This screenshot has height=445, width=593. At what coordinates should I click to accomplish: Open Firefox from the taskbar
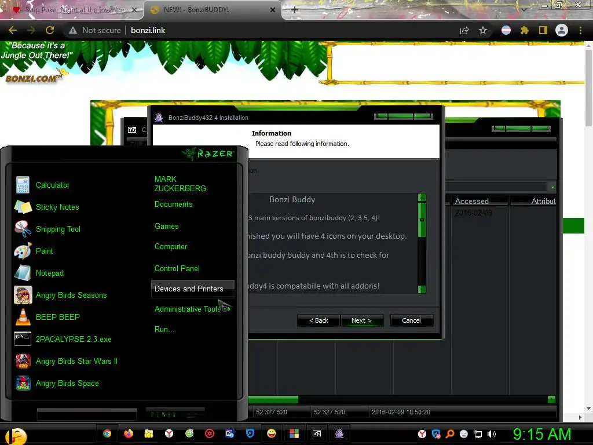tap(129, 433)
